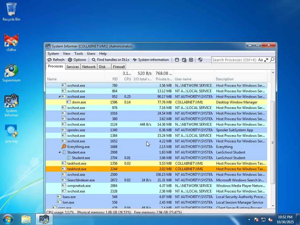
Task: Open Find handles or DLLs
Action: (x=110, y=60)
